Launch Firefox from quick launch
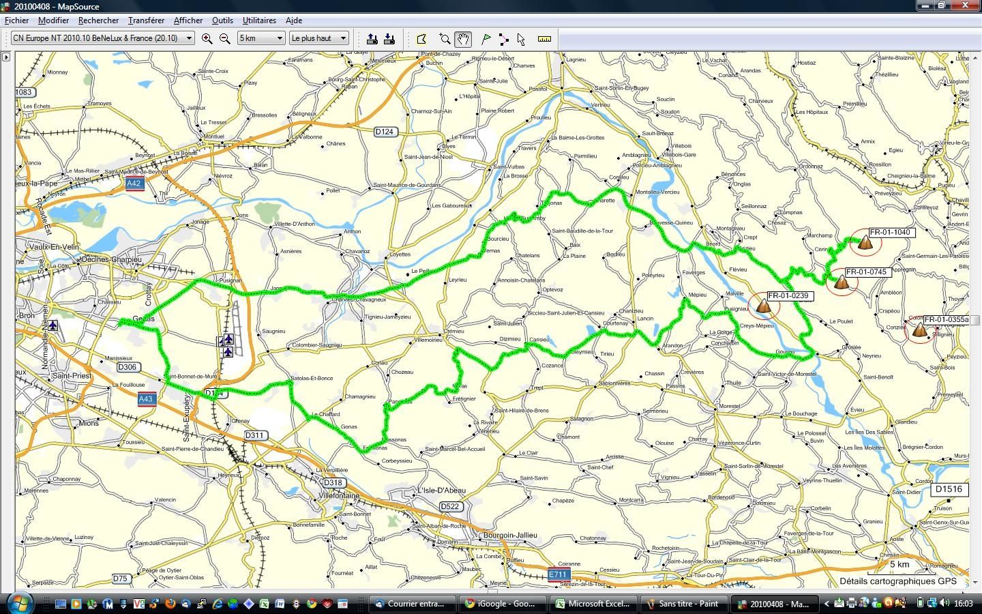Image resolution: width=982 pixels, height=614 pixels. (x=170, y=604)
